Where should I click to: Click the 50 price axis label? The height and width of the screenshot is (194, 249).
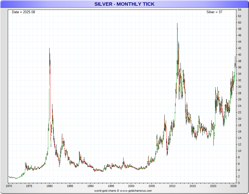click(240, 23)
